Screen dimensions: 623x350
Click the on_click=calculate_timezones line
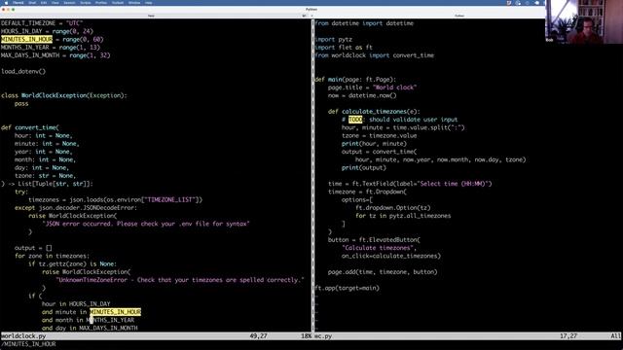click(x=391, y=256)
